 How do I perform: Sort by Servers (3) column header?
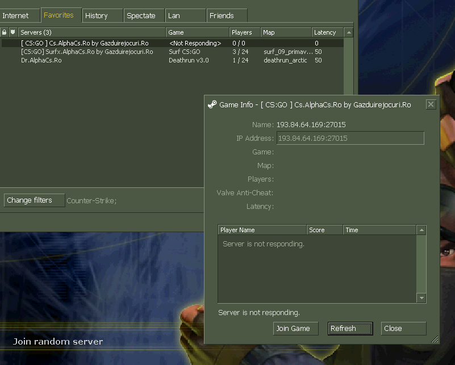[91, 32]
